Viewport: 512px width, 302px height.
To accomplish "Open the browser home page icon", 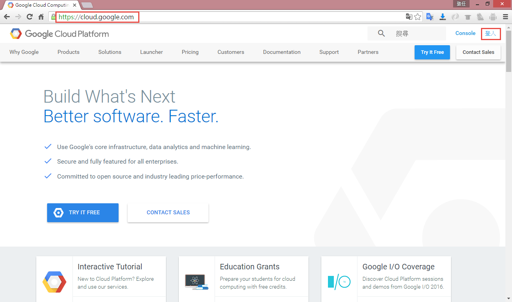I will pos(41,17).
